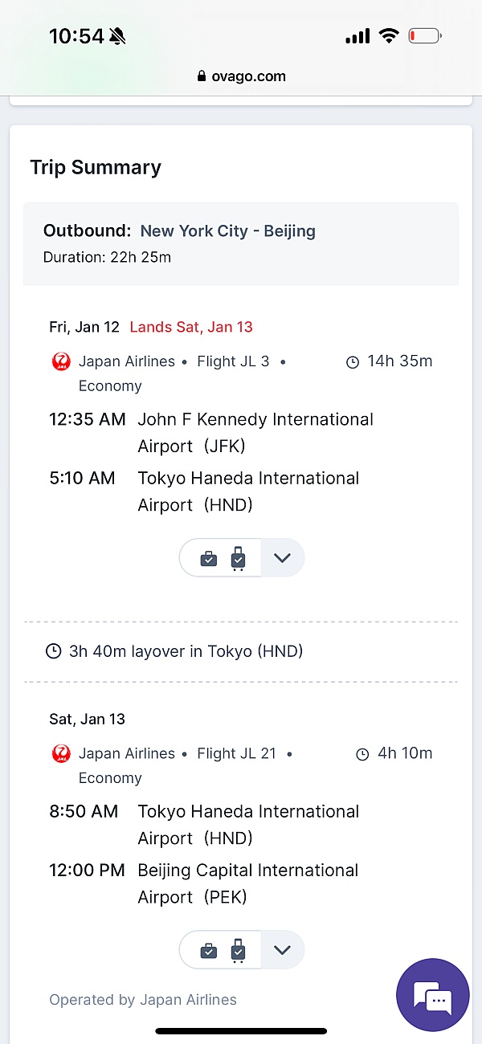Tap the battery indicator in status bar
482x1044 pixels.
click(x=424, y=36)
